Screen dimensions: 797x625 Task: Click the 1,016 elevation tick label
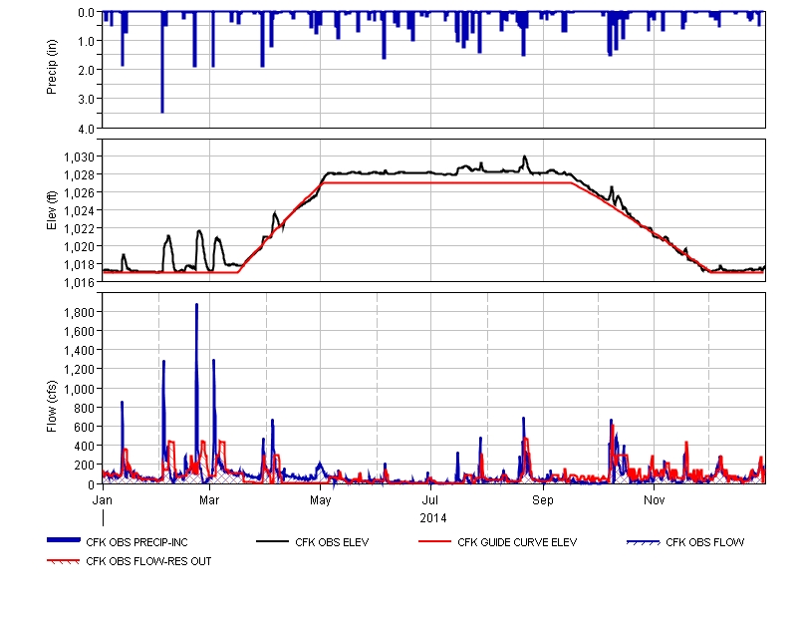point(80,283)
